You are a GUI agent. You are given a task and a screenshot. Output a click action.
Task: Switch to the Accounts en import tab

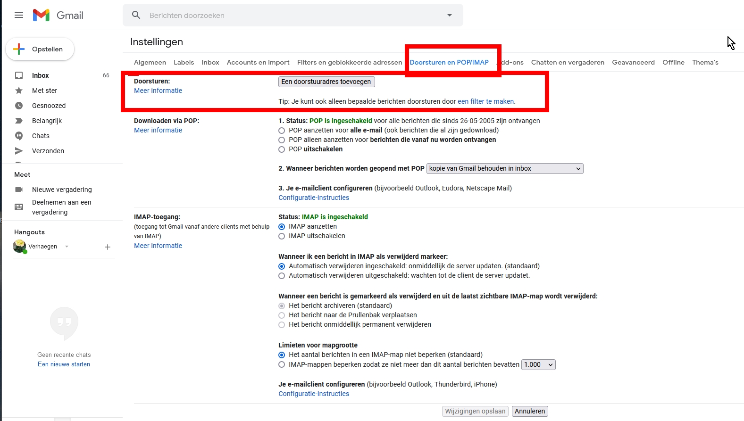click(x=258, y=62)
